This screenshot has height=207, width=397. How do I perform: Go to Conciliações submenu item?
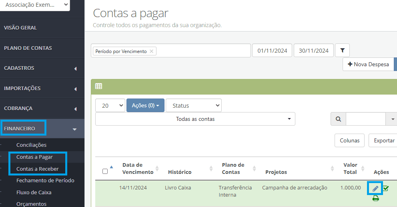coord(31,145)
